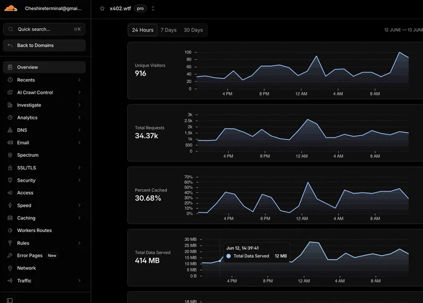This screenshot has height=303, width=423.
Task: Expand the Caching chevron
Action: (x=80, y=218)
